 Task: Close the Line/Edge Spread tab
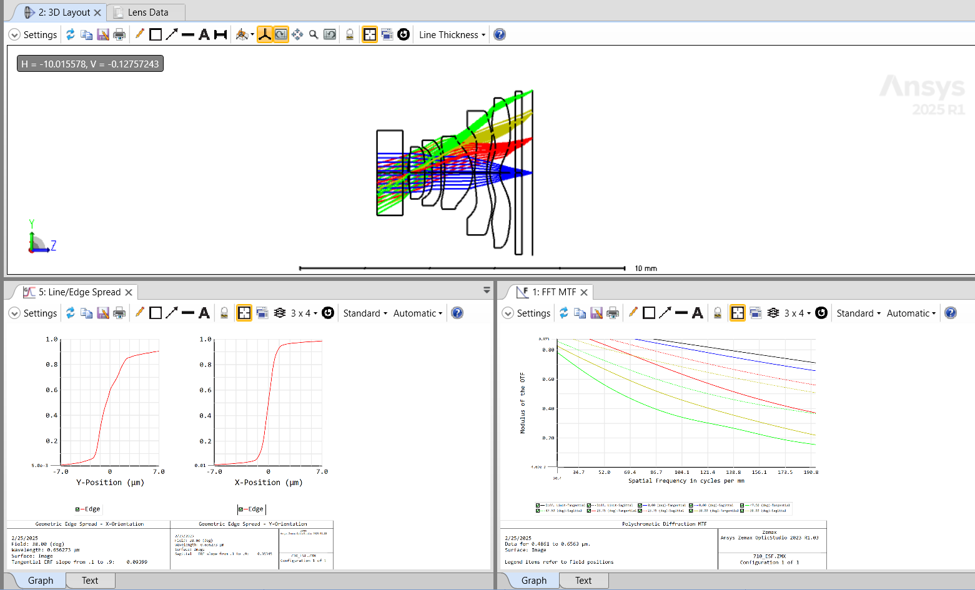[129, 292]
